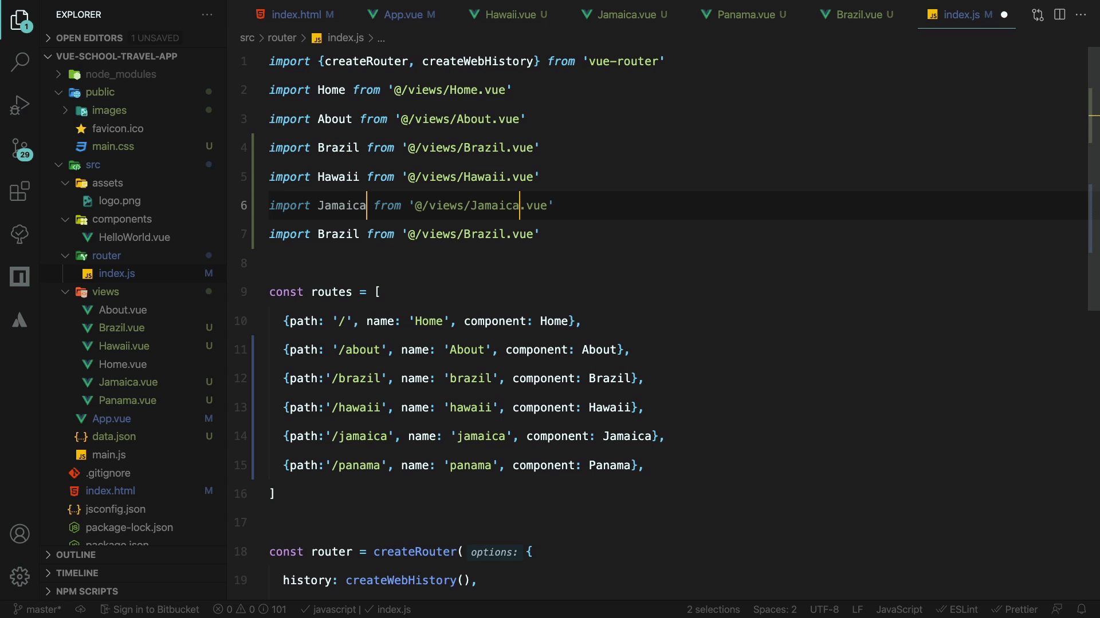This screenshot has width=1100, height=618.
Task: Open the Manage gear settings icon
Action: (x=19, y=576)
